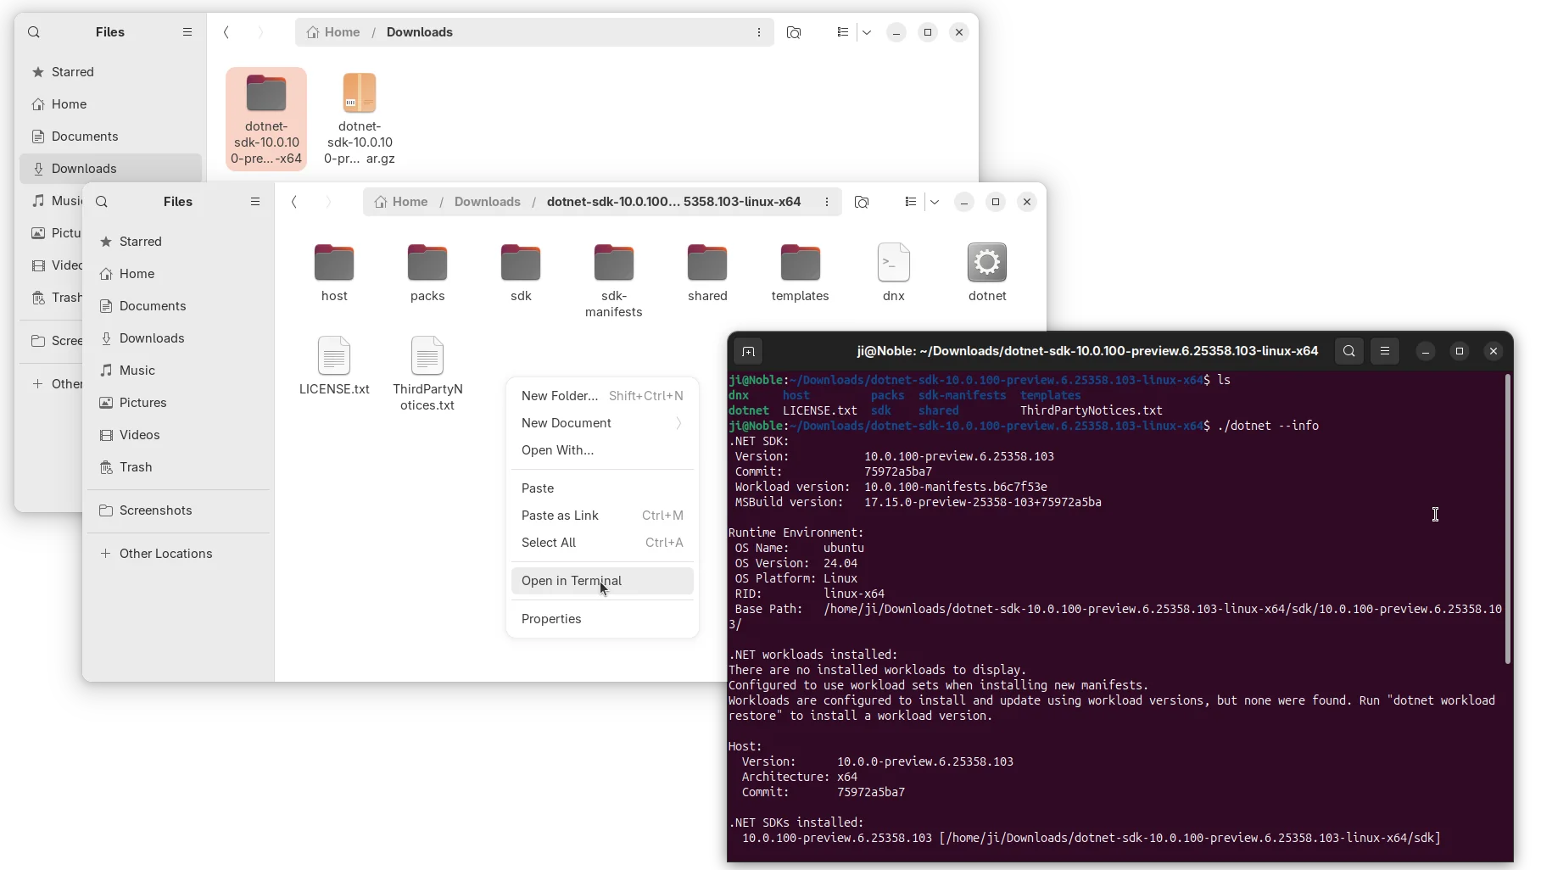
Task: Open Pictures in front Files sidebar
Action: [178, 403]
